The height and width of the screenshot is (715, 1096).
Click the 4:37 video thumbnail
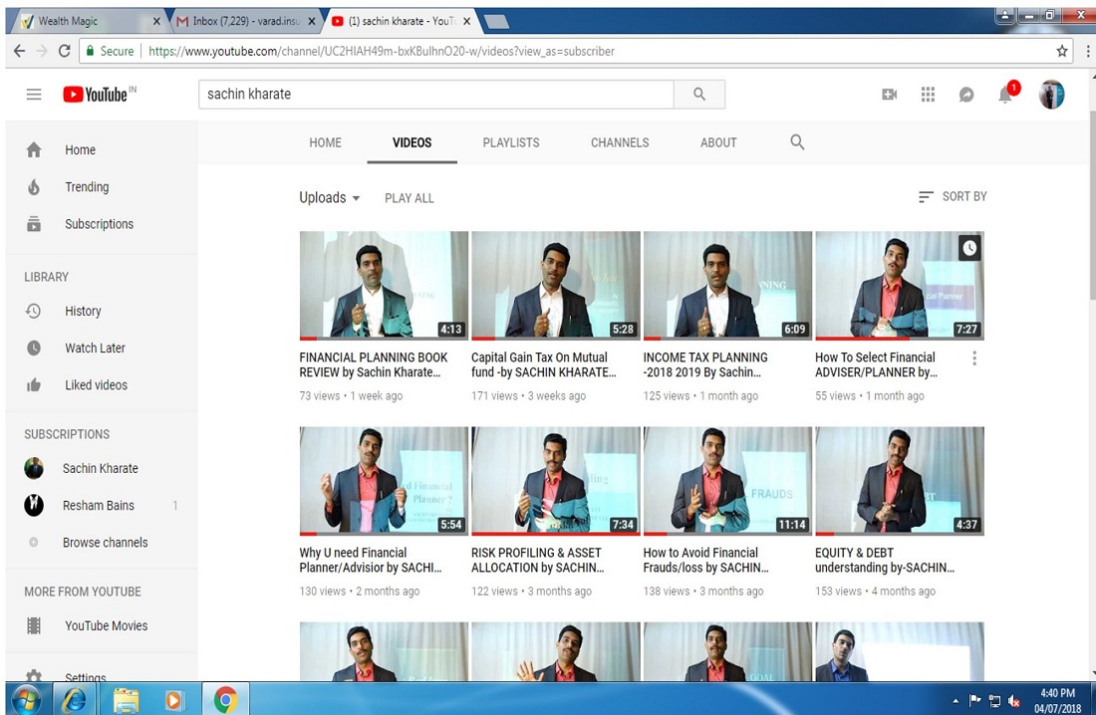click(x=900, y=481)
